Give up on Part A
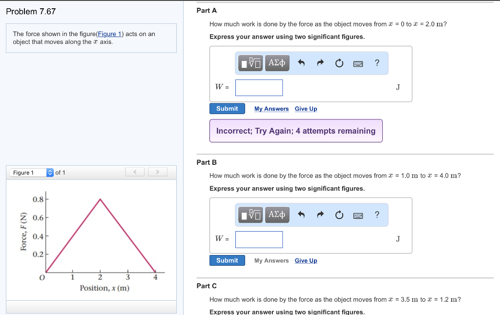The width and height of the screenshot is (500, 315). (306, 109)
